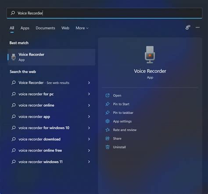Click search icon beside 'voice recorder download'
208x194 pixels.
14,139
